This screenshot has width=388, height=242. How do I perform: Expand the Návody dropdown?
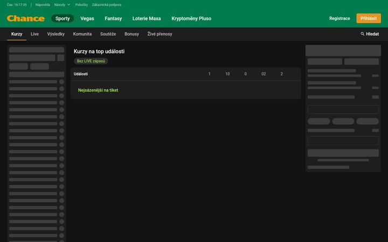(x=62, y=5)
